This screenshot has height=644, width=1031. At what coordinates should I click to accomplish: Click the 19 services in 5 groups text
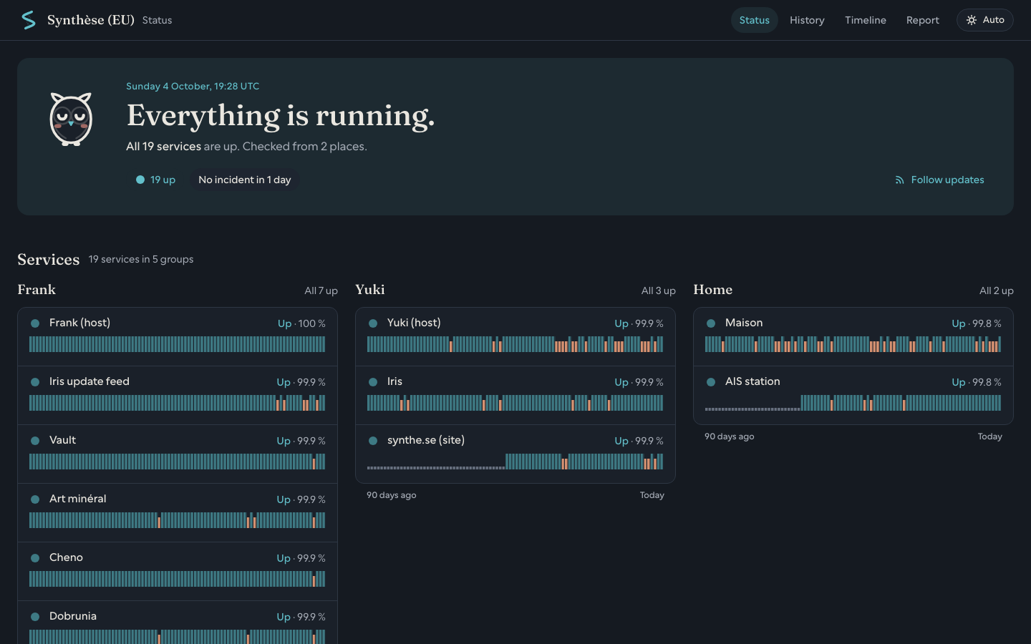[141, 259]
